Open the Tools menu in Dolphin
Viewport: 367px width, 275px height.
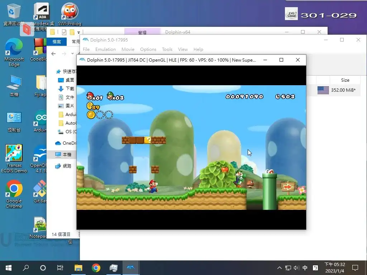[x=167, y=49]
